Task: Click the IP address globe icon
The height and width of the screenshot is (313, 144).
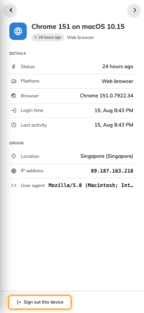Action: 13,171
